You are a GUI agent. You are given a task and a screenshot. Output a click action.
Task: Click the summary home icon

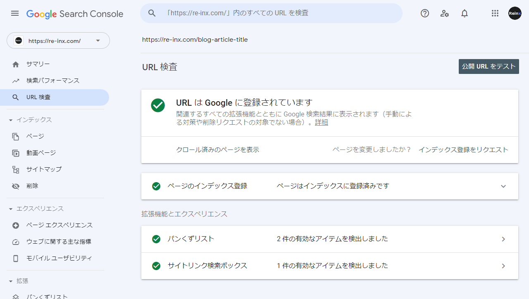click(16, 64)
